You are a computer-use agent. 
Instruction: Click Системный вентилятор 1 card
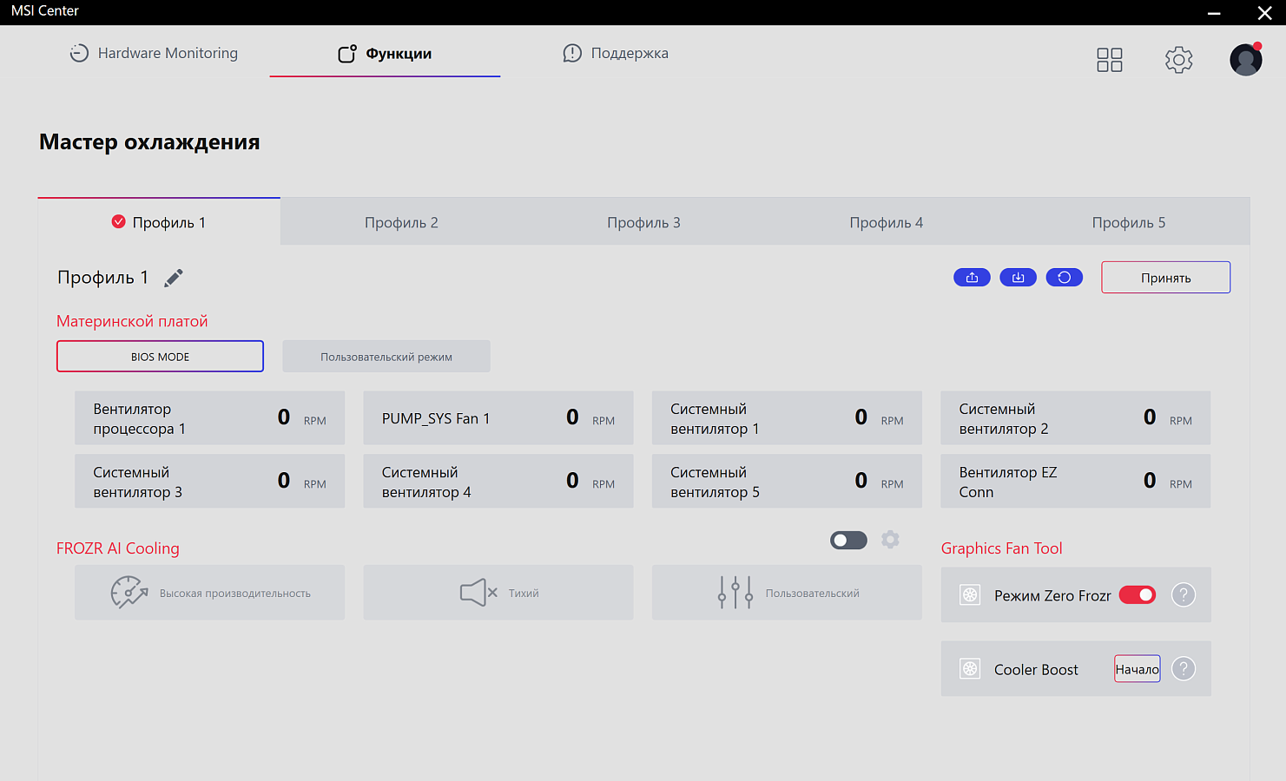click(787, 418)
